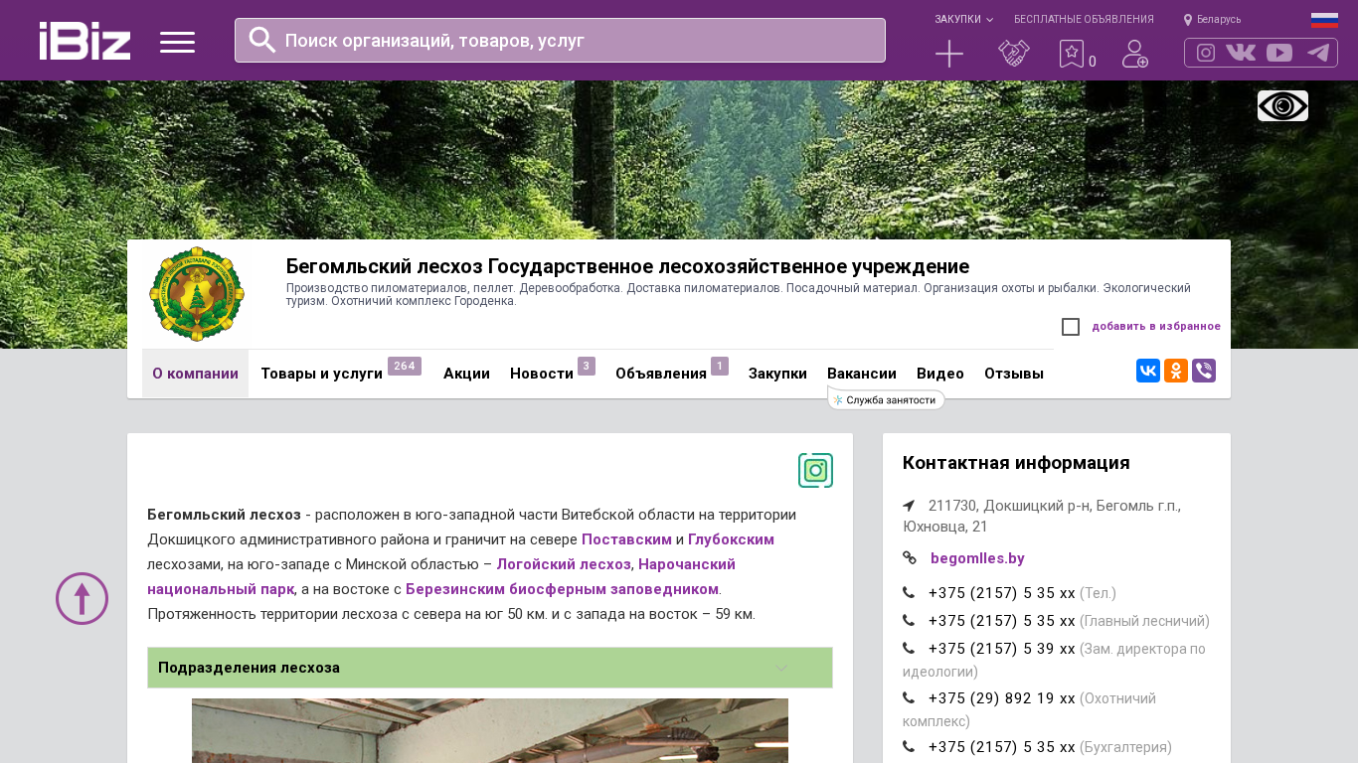Image resolution: width=1358 pixels, height=763 pixels.
Task: Click the iBiz logo
Action: coord(85,41)
